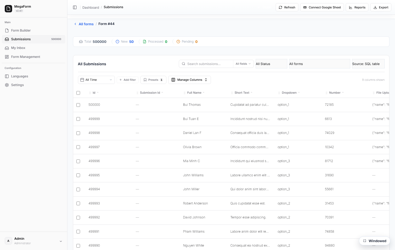The width and height of the screenshot is (395, 250).
Task: Click the Admin avatar icon
Action: [x=8, y=241]
